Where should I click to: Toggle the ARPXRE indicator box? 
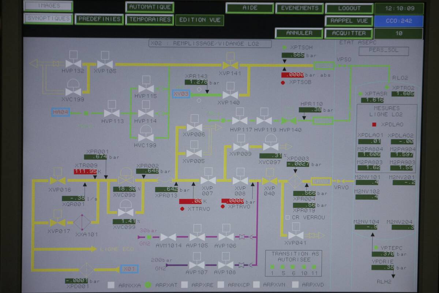pyautogui.click(x=185, y=285)
